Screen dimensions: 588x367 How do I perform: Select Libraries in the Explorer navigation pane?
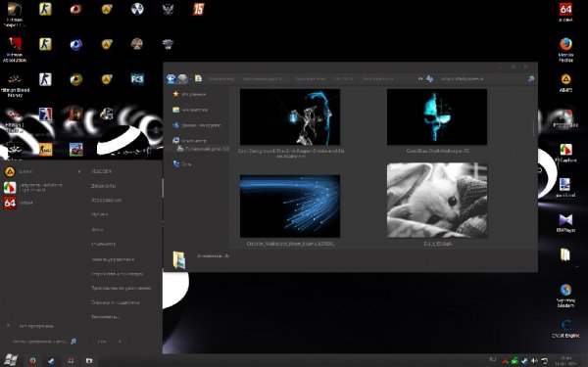pos(190,110)
